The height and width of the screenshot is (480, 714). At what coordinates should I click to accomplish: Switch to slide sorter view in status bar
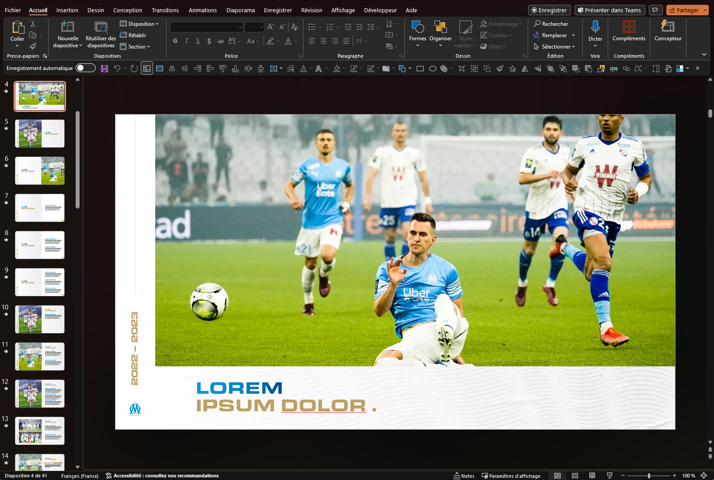575,476
